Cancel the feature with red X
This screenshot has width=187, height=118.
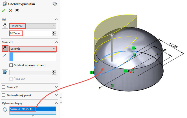(10, 11)
